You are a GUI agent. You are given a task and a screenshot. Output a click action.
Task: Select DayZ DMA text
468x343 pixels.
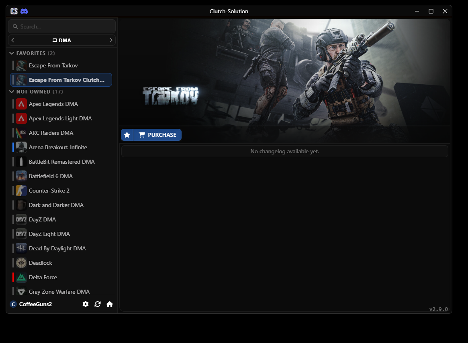point(43,219)
